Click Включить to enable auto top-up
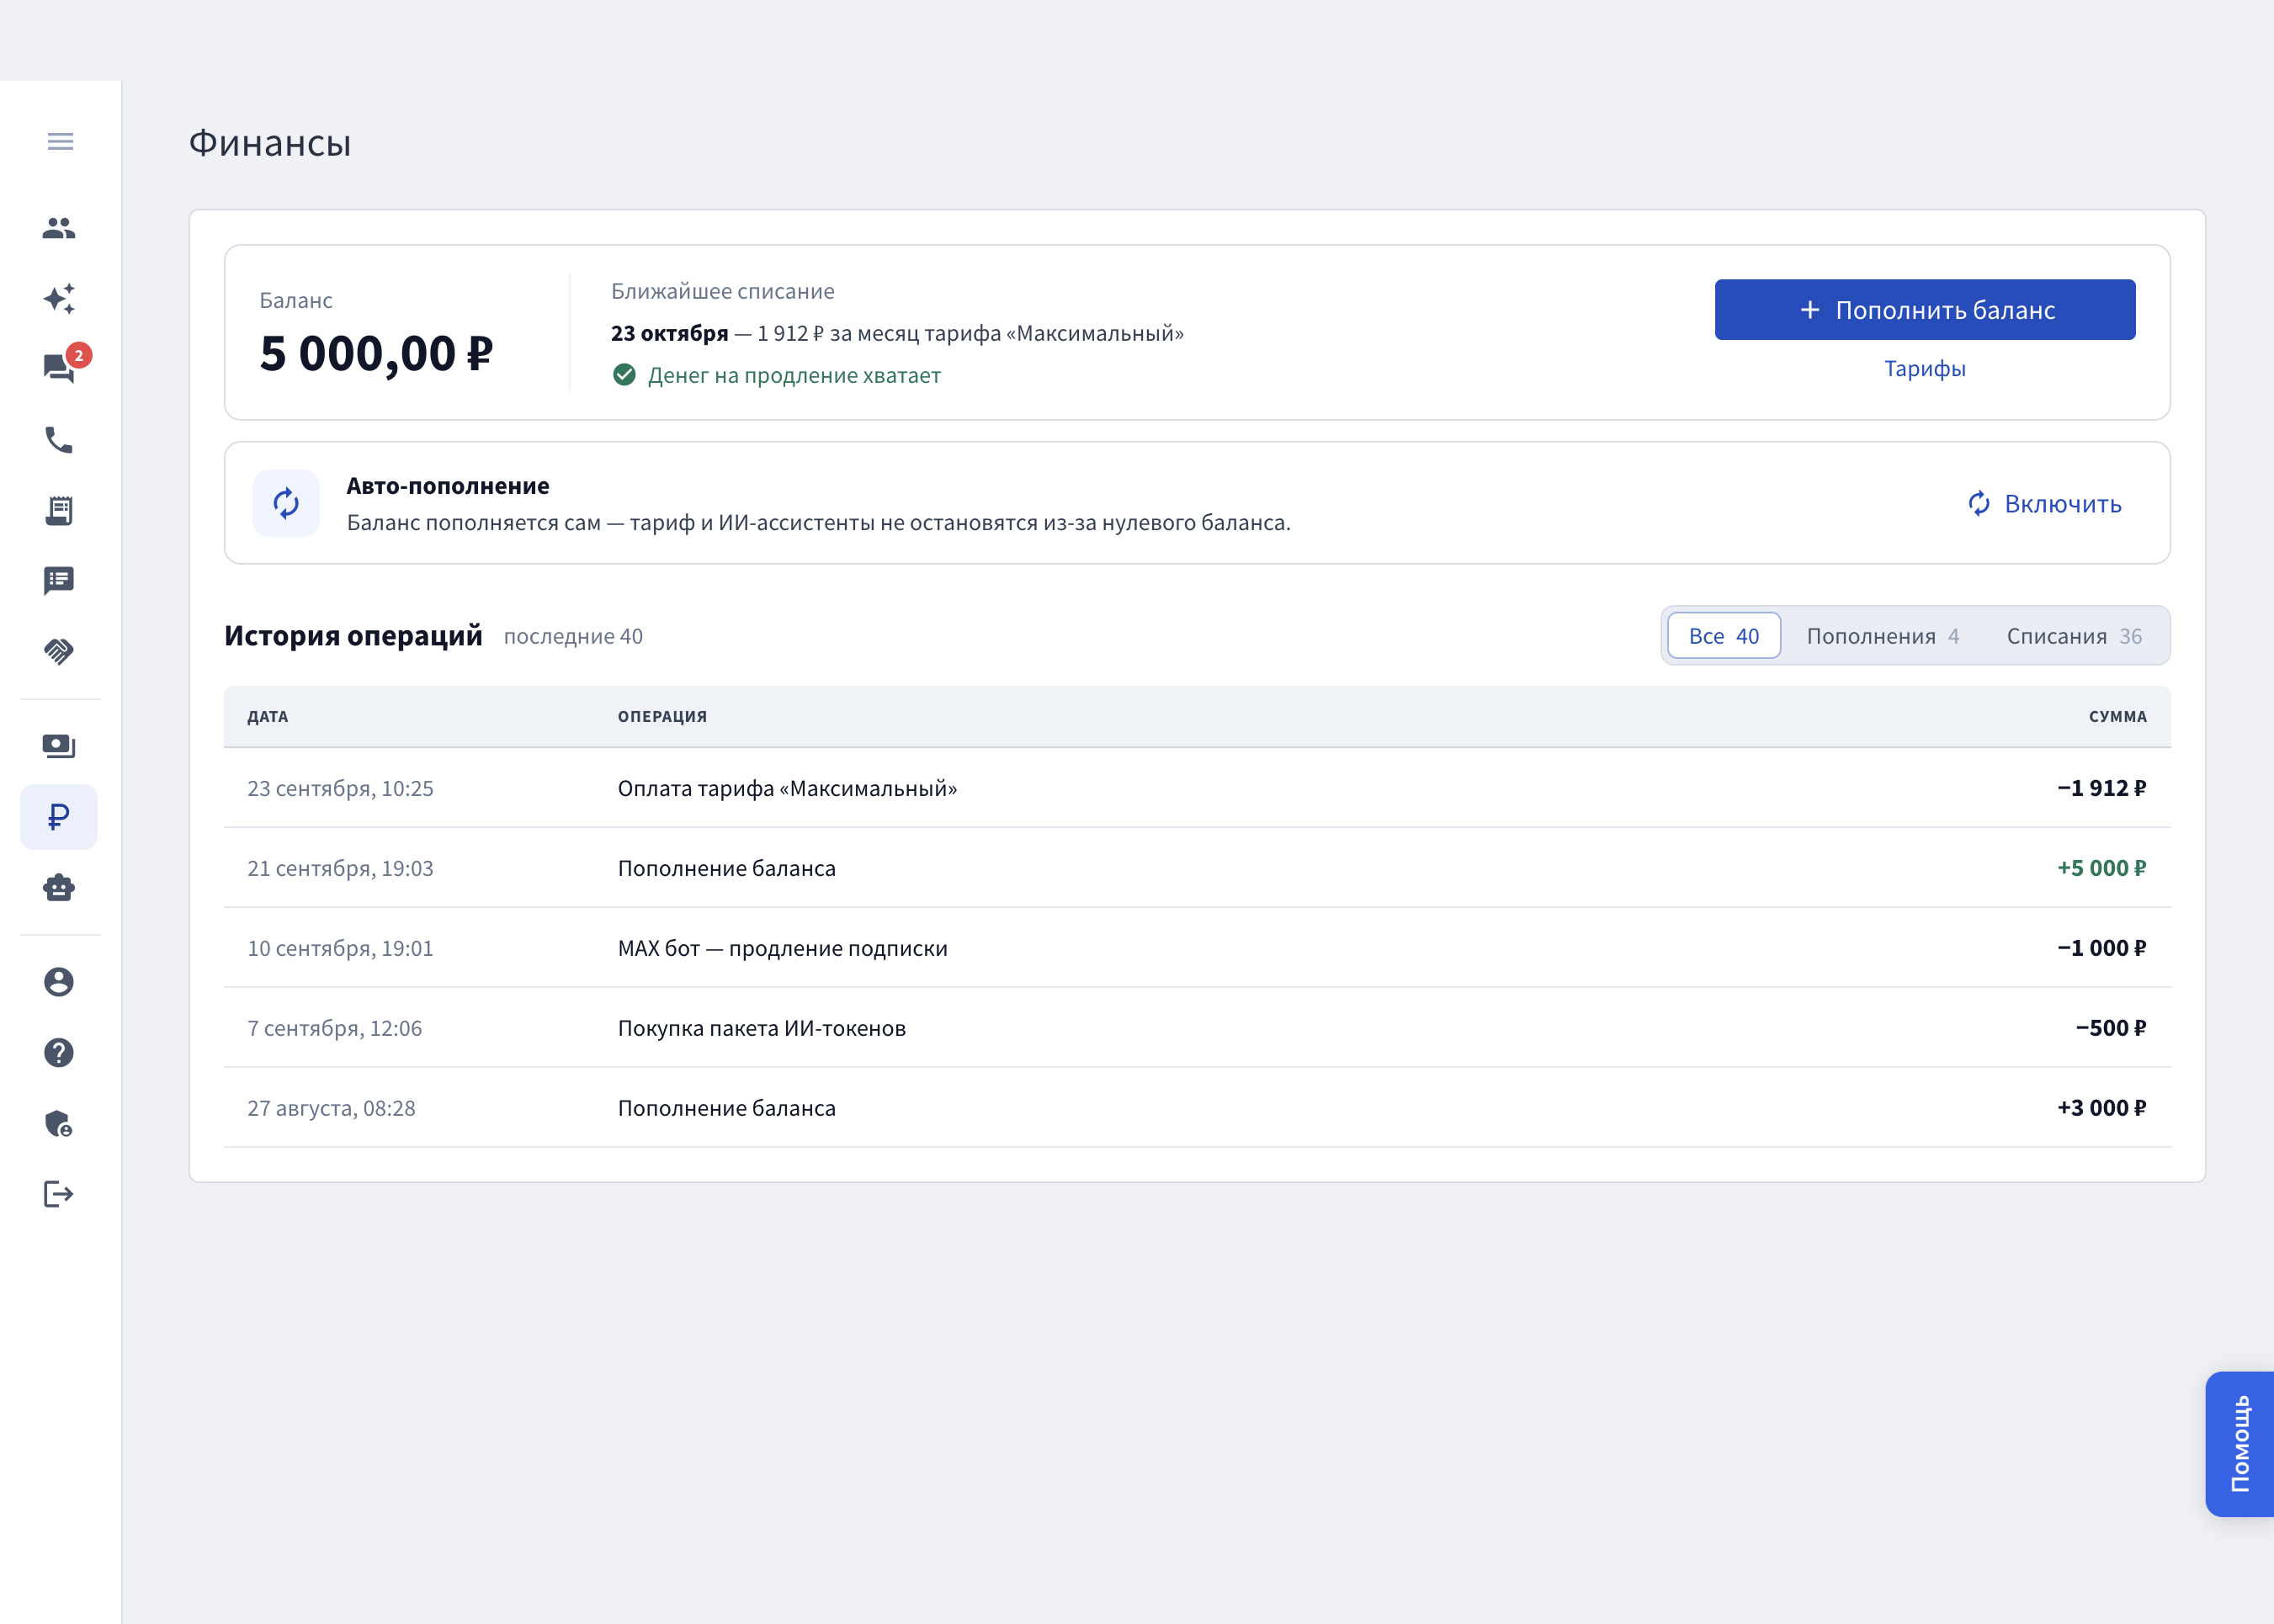The image size is (2274, 1624). 2044,503
